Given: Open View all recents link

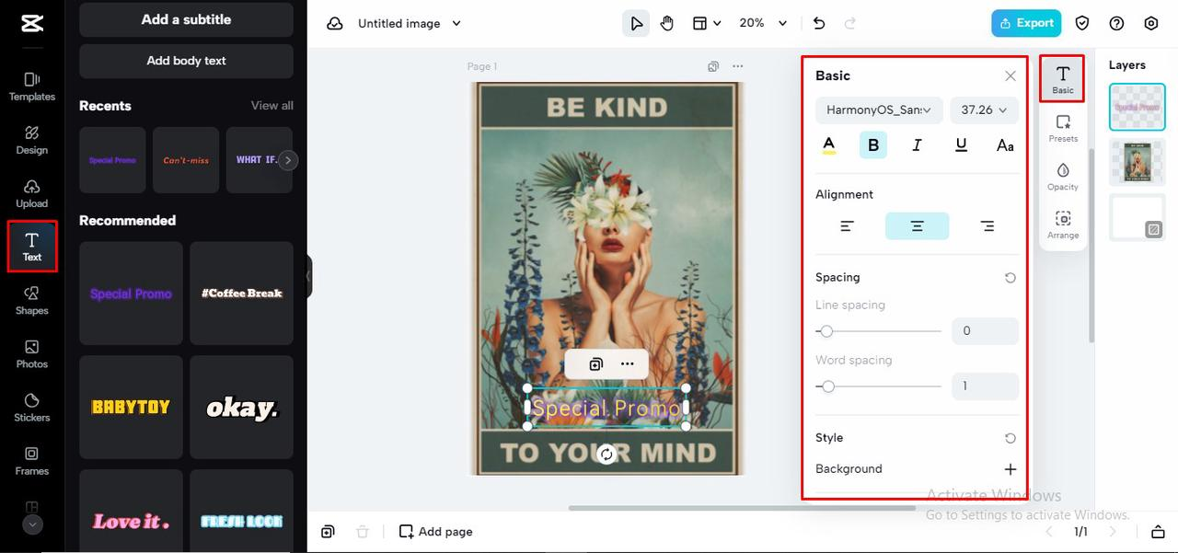Looking at the screenshot, I should click(x=272, y=106).
